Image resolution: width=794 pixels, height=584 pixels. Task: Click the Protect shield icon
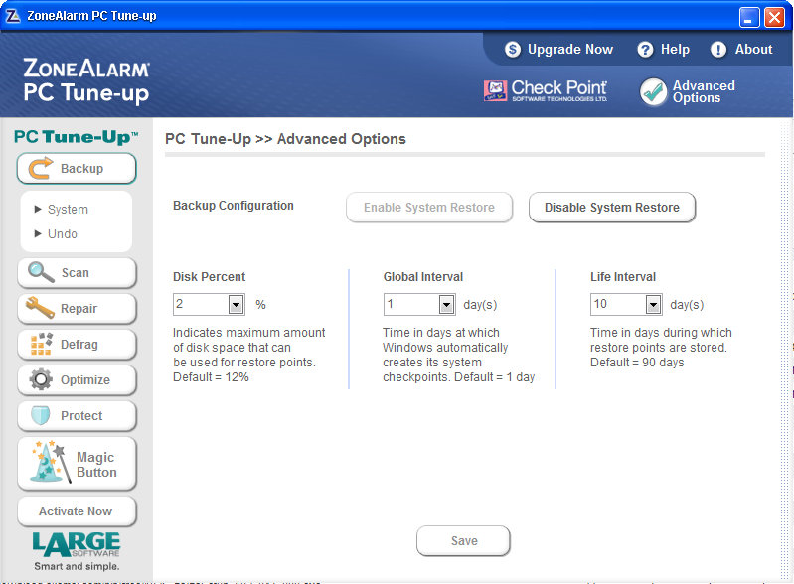pyautogui.click(x=41, y=415)
